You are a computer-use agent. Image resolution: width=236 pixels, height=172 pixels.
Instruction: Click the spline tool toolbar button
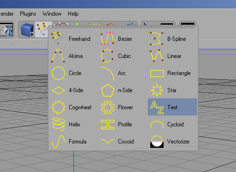tap(42, 29)
